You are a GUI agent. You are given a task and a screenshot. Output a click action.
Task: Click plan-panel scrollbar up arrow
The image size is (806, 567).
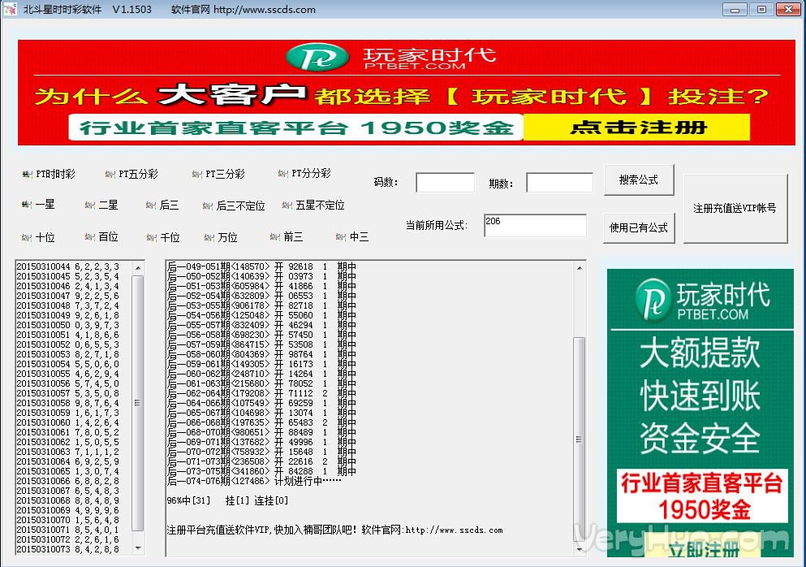coord(580,269)
